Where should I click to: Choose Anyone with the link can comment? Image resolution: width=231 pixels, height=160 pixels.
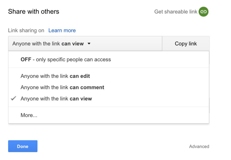click(62, 87)
